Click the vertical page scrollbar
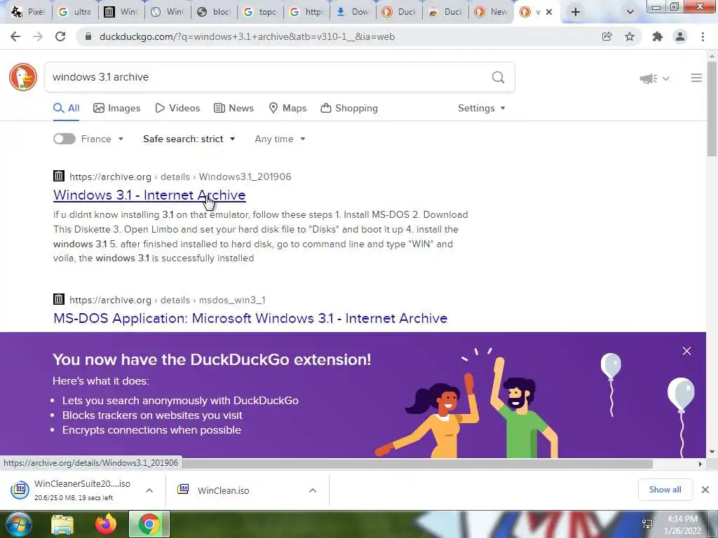Image resolution: width=718 pixels, height=538 pixels. (x=712, y=110)
